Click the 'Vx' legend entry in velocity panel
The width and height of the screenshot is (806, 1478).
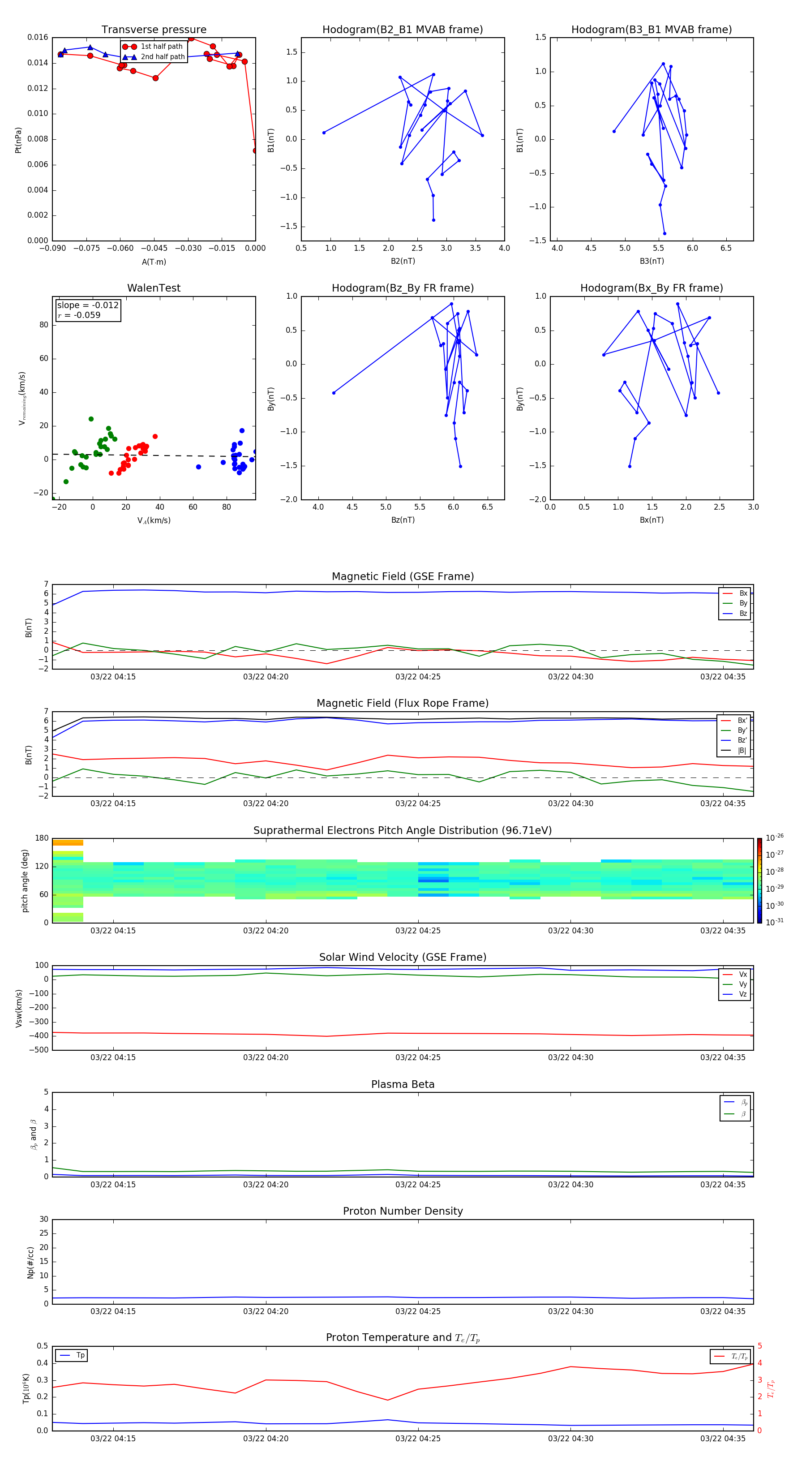[x=735, y=974]
